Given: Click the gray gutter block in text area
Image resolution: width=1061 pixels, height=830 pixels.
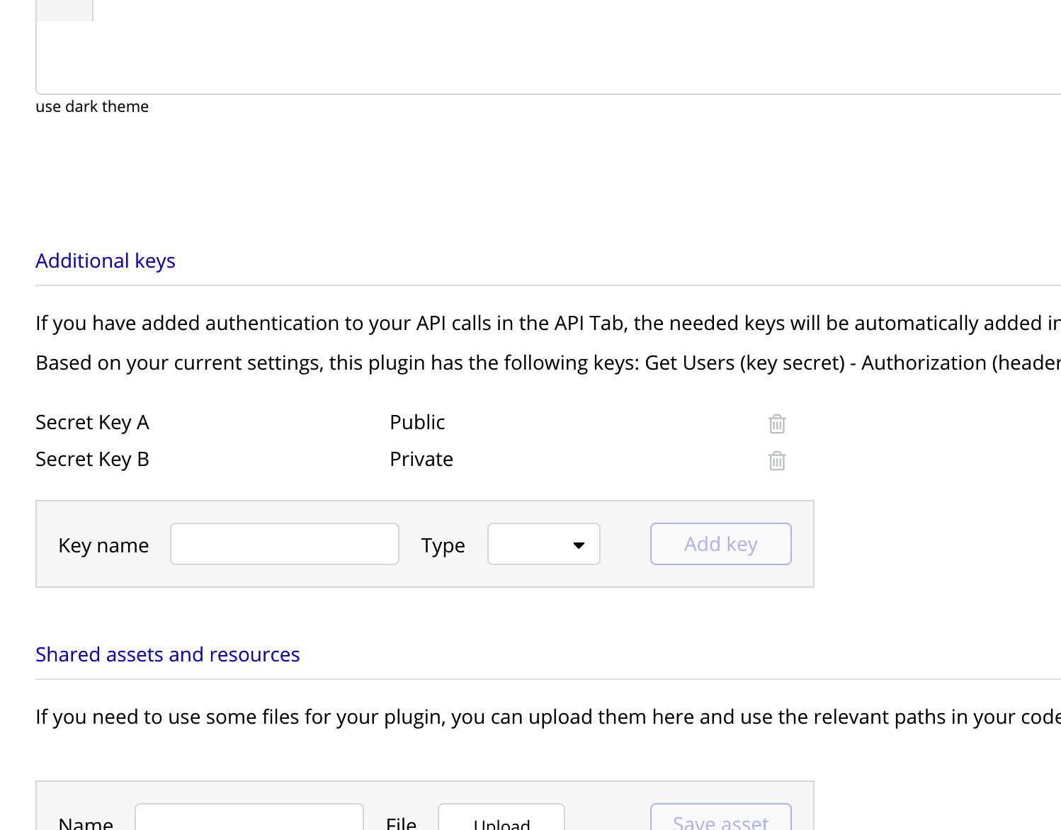Looking at the screenshot, I should (64, 10).
